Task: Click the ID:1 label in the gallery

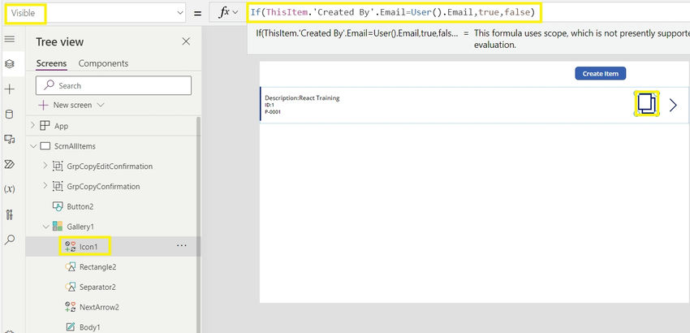Action: pyautogui.click(x=270, y=105)
